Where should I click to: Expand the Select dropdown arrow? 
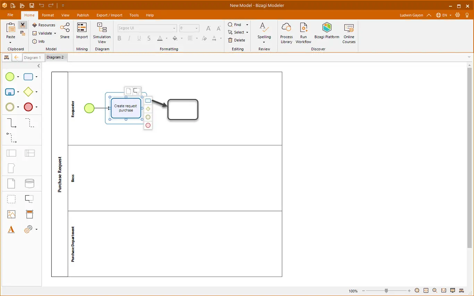[x=247, y=32]
